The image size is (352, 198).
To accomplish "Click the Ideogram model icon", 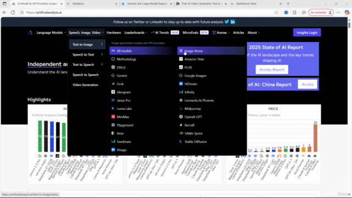I will click(113, 92).
